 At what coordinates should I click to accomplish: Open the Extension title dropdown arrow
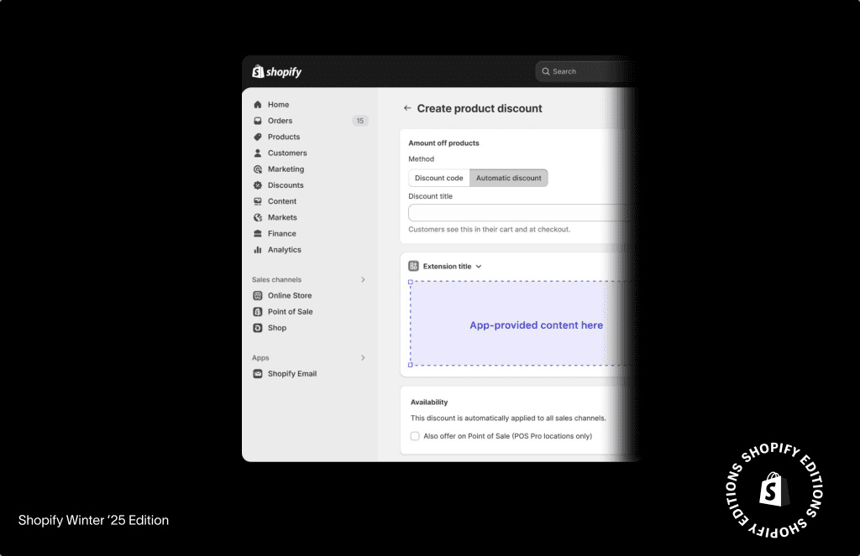tap(479, 266)
